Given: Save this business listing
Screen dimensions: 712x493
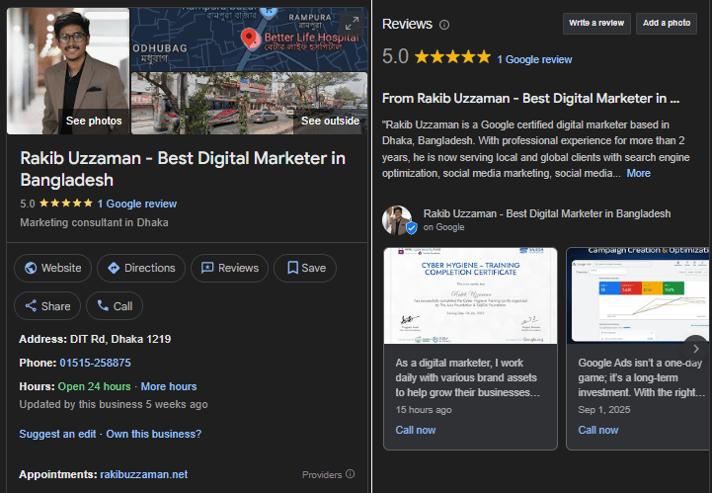Looking at the screenshot, I should 304,268.
